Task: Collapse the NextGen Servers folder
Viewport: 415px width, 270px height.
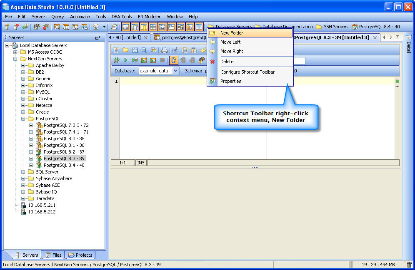Action: pos(15,59)
